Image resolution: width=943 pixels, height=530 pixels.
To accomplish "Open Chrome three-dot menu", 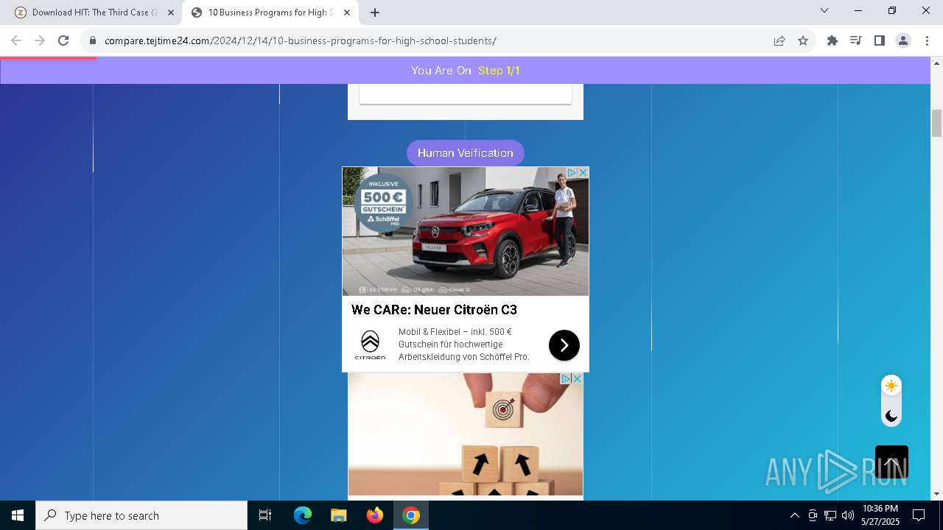I will [927, 40].
